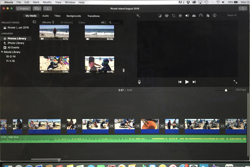
Task: Collapse the iMovie Library tree
Action: [2, 52]
